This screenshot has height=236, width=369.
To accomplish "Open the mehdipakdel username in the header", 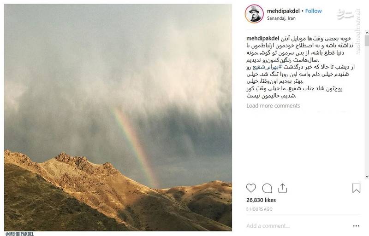I will (283, 11).
